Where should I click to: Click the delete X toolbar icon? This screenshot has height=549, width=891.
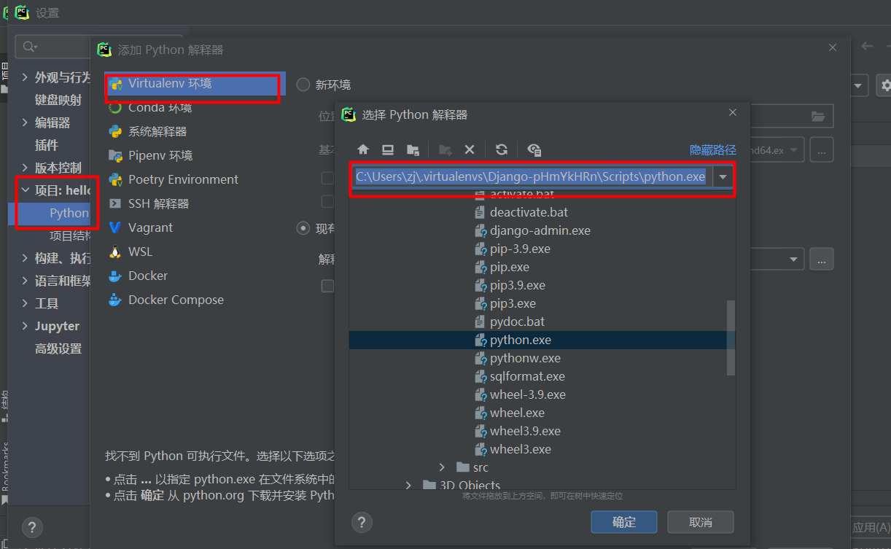(470, 149)
